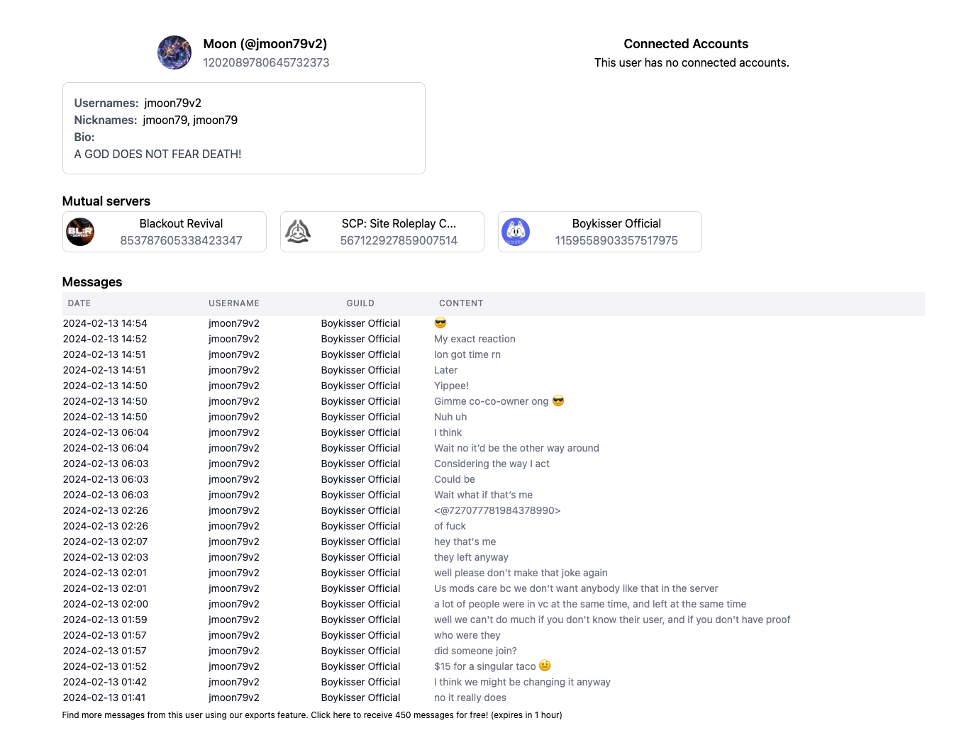Click the sunglasses emoji in the 14:54 message

tap(440, 323)
